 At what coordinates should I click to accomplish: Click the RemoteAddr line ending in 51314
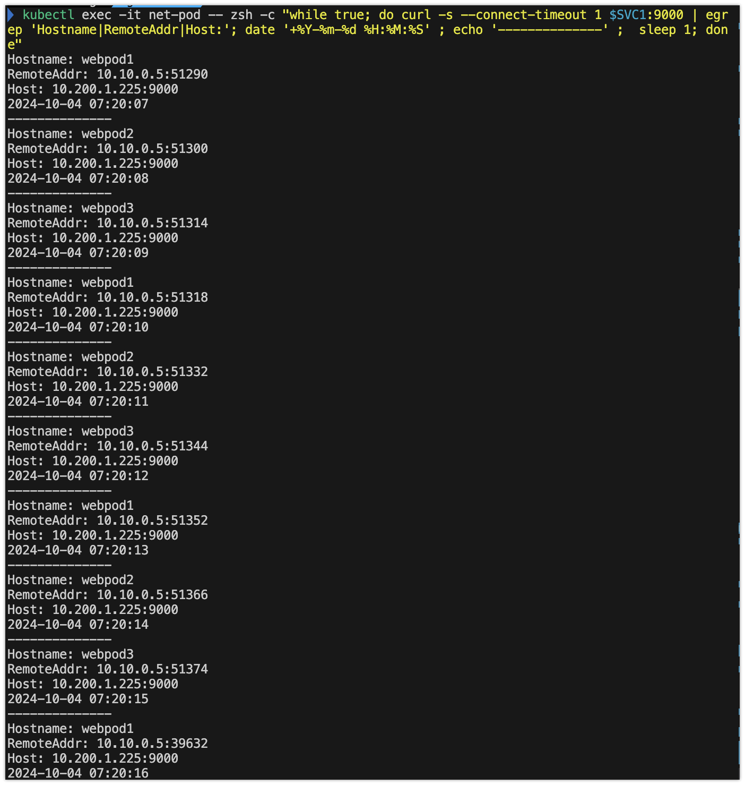coord(108,223)
